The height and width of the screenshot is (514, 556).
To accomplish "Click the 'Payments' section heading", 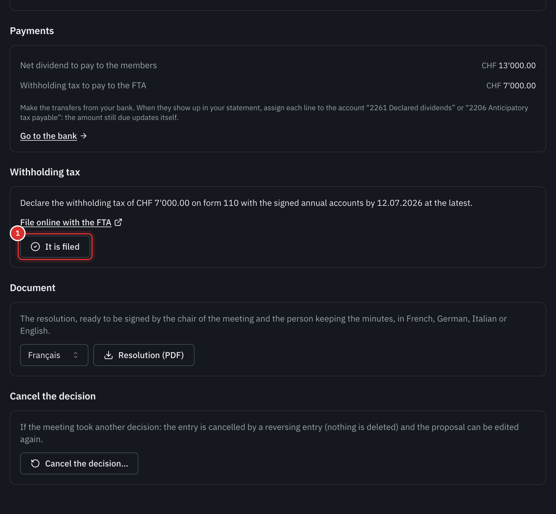I will tap(32, 31).
